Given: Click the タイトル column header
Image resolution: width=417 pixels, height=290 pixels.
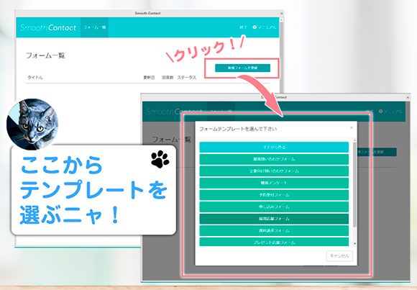Looking at the screenshot, I should click(35, 78).
